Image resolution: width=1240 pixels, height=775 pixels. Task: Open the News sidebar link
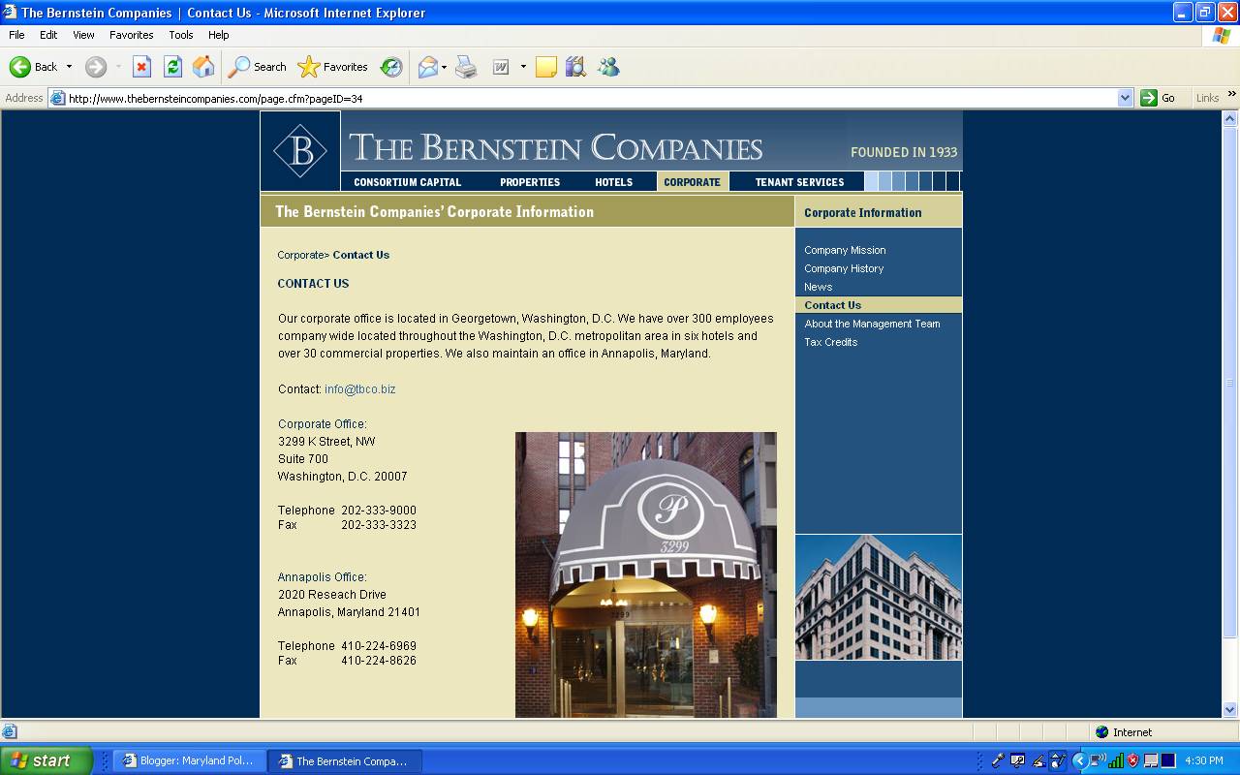pyautogui.click(x=818, y=287)
